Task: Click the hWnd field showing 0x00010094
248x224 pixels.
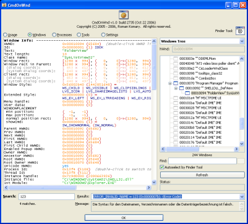Action: coord(208,49)
